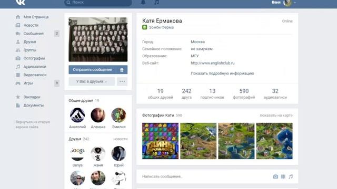
Task: Open Senya's friend avatar
Action: point(77,153)
